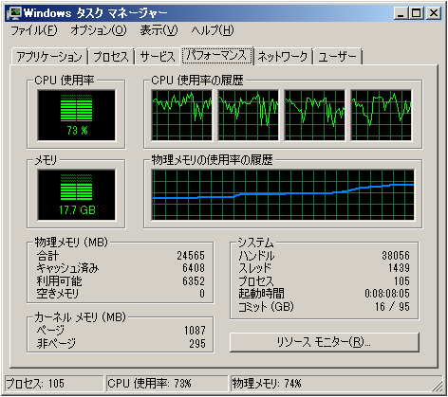Switch to the プロセス tab

click(x=111, y=57)
